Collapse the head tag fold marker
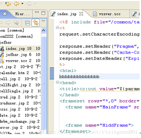The height and width of the screenshot is (138, 141). (x=57, y=82)
